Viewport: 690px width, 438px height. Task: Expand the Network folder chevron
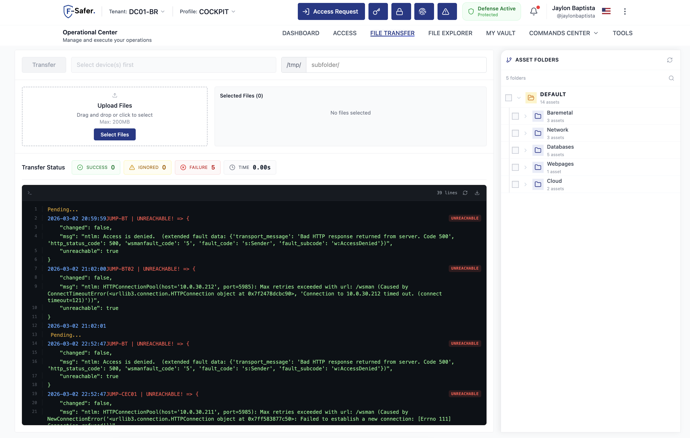(x=525, y=133)
